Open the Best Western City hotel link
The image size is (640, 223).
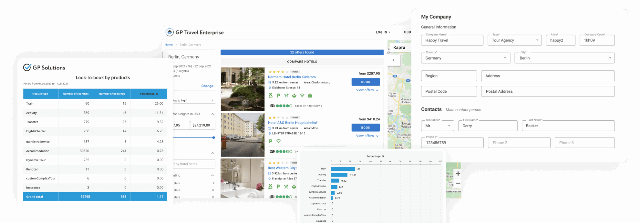click(x=282, y=168)
